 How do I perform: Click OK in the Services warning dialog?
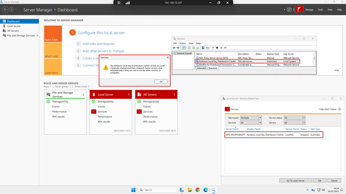tap(161, 81)
